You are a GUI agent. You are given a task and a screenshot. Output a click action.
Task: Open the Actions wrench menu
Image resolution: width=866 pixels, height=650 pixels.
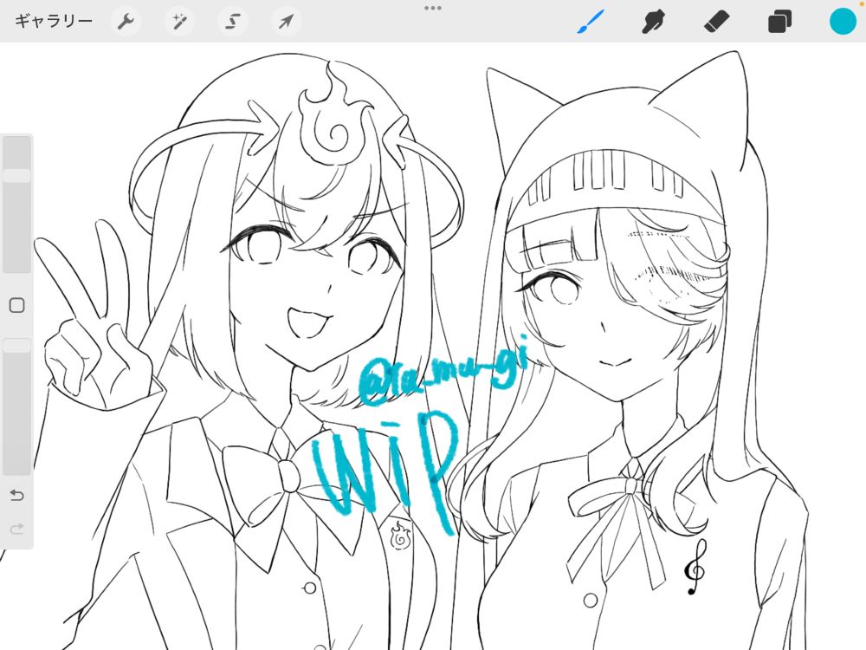pos(126,23)
